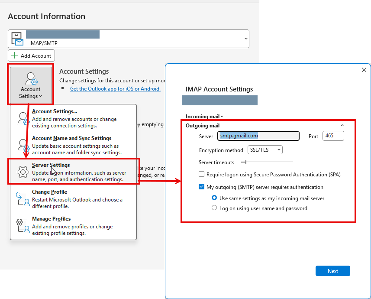Click the Next button
The image size is (371, 299).
[x=332, y=270]
